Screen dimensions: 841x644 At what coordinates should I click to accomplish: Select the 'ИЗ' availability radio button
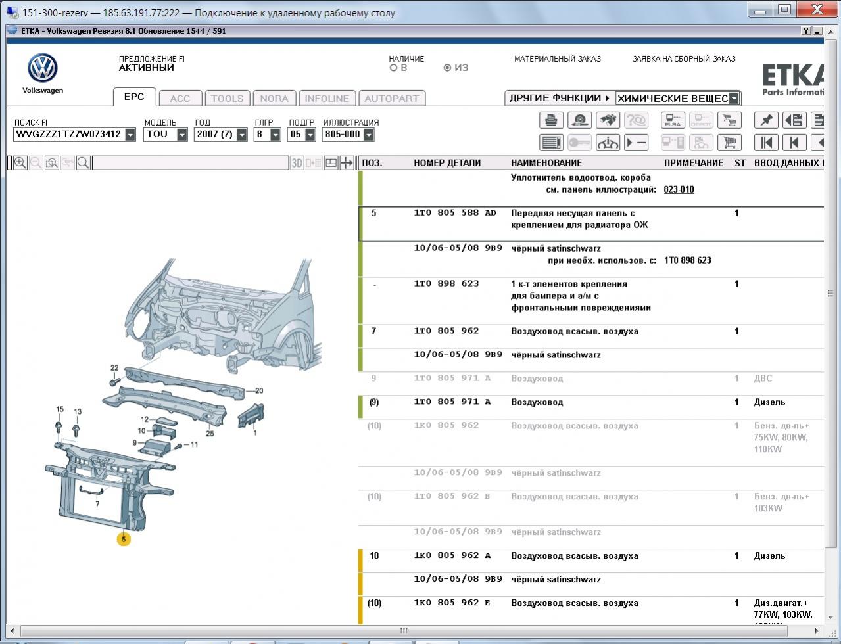click(x=448, y=68)
